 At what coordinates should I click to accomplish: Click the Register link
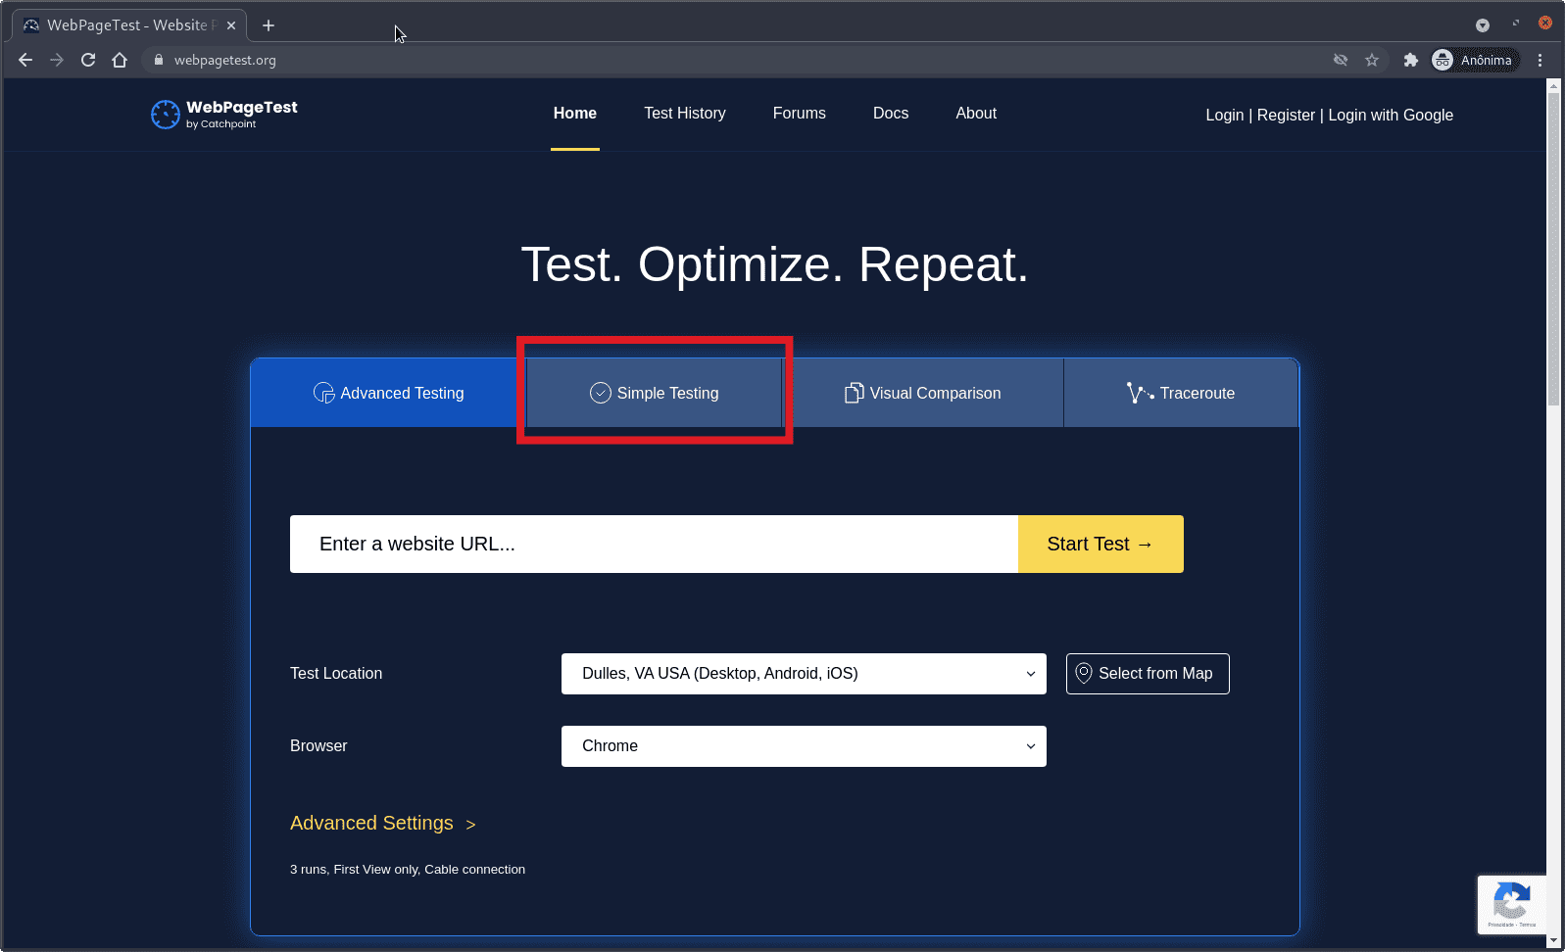(1286, 116)
